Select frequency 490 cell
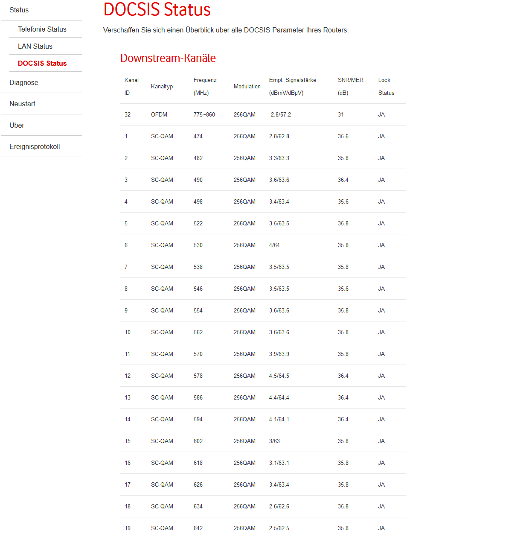 (198, 180)
